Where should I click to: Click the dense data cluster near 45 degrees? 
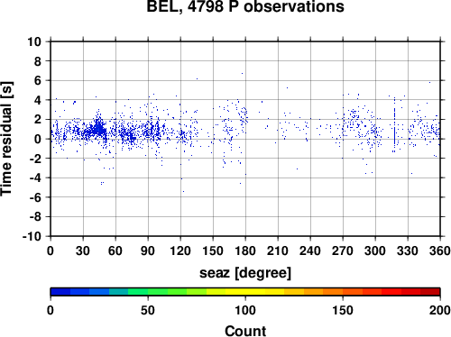[x=98, y=128]
